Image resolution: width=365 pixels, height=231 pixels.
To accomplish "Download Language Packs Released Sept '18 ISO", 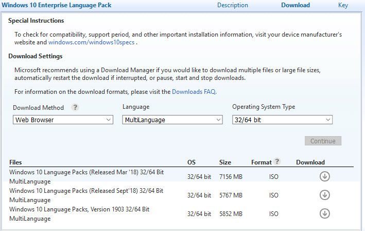I will point(324,195).
